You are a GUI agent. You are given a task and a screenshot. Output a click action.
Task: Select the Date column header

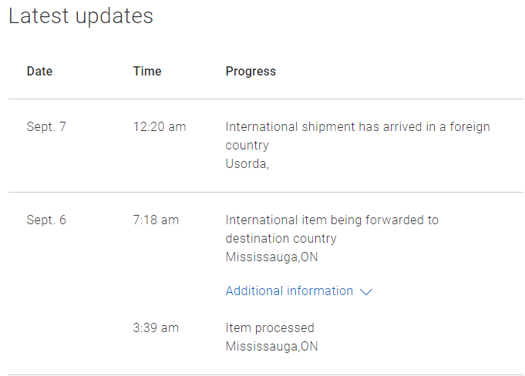coord(39,72)
